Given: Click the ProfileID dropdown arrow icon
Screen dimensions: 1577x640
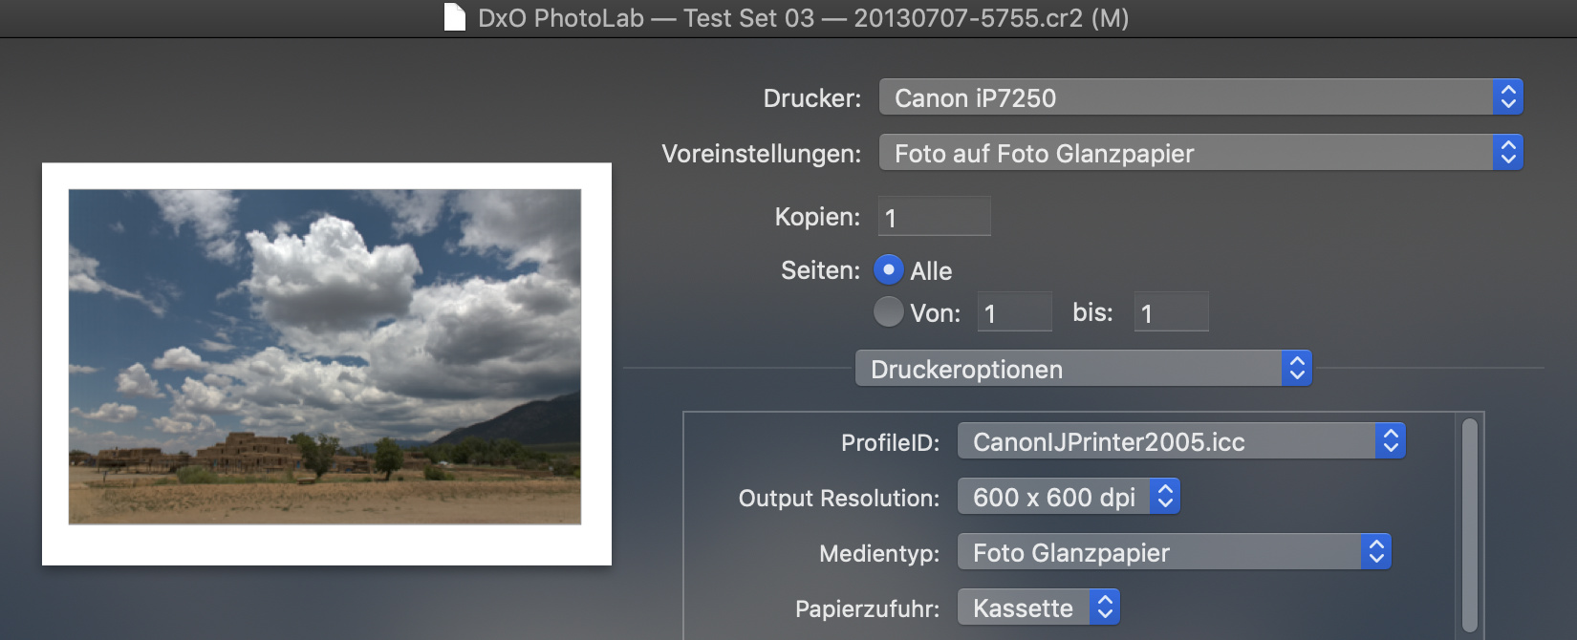Looking at the screenshot, I should pos(1391,441).
